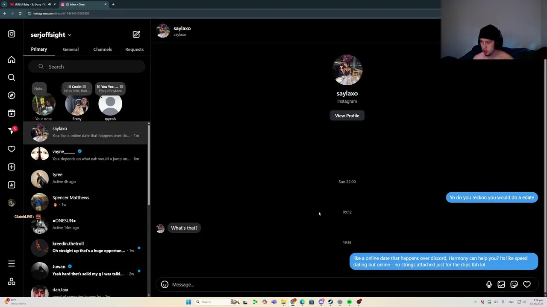Open the sidebar Search magnifier icon
Image resolution: width=547 pixels, height=307 pixels.
pos(12,78)
